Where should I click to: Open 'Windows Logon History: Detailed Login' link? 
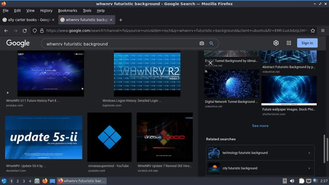point(132,101)
